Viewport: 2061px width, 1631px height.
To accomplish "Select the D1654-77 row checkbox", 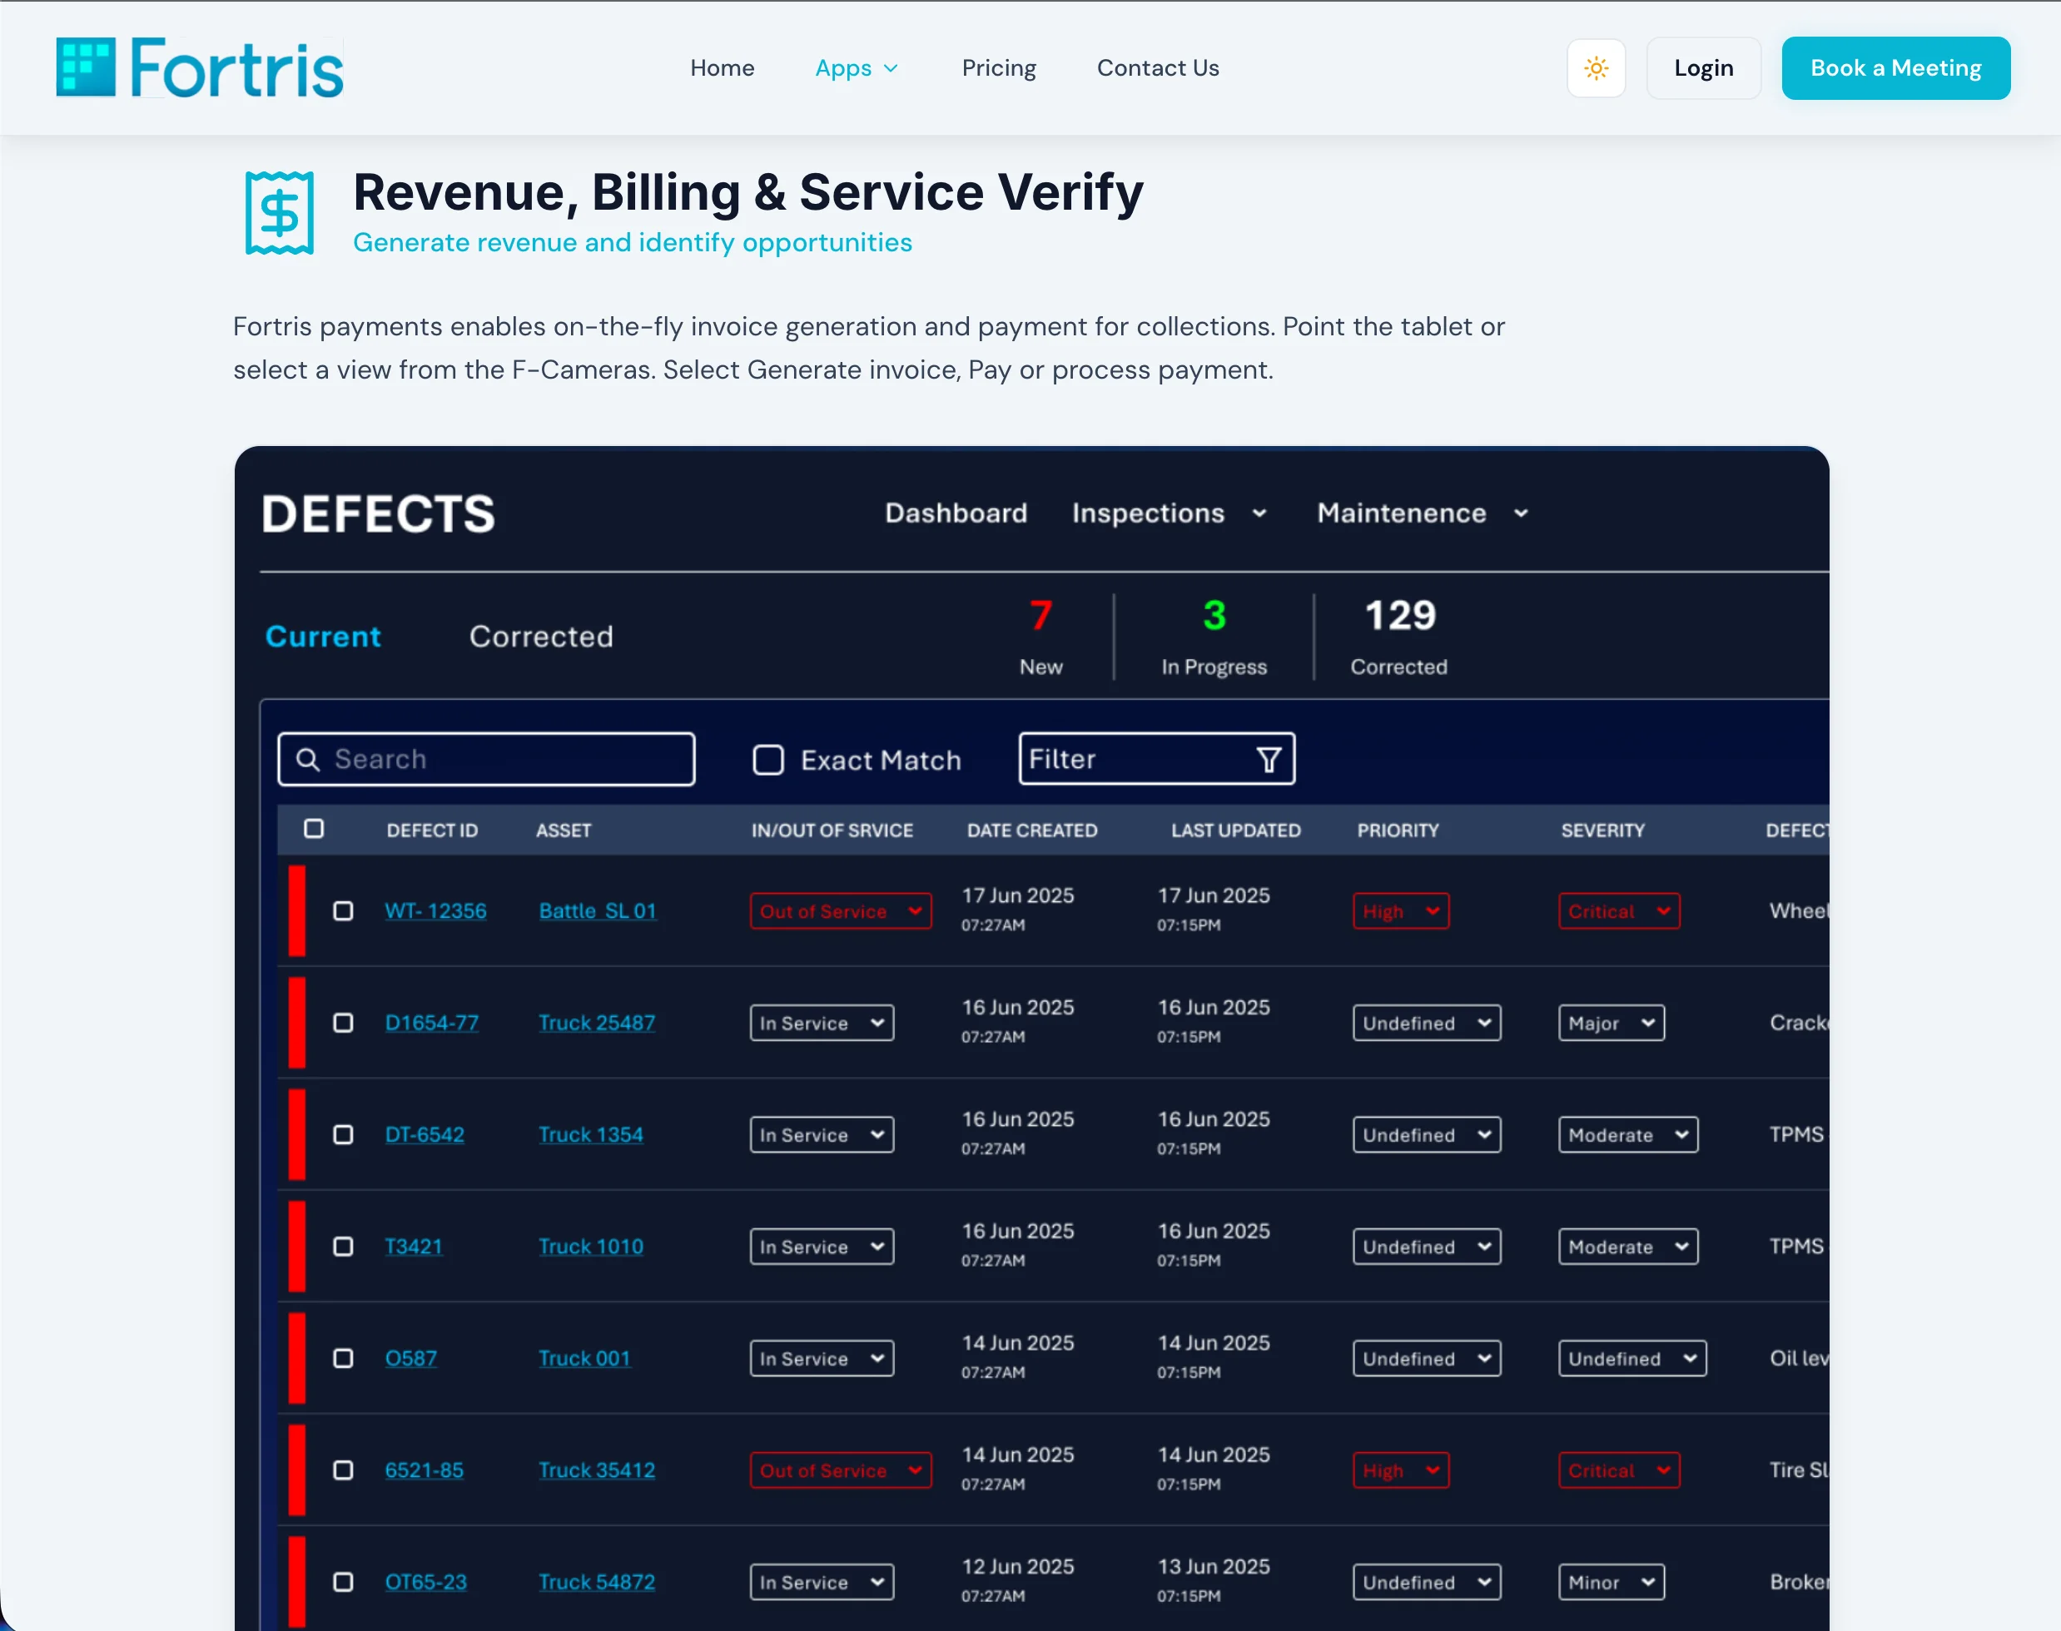I will pyautogui.click(x=343, y=1023).
